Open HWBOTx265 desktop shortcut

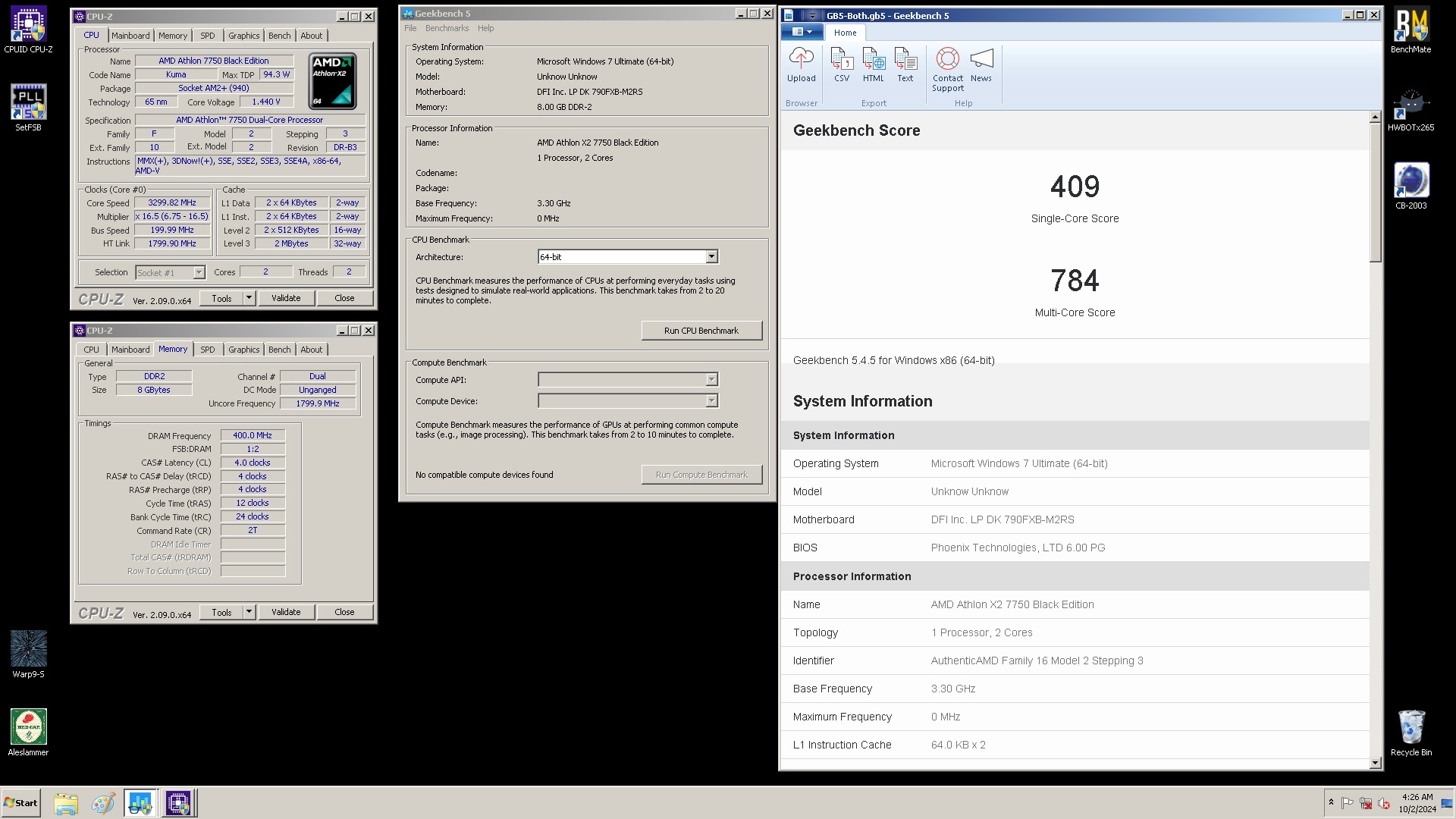(x=1411, y=109)
